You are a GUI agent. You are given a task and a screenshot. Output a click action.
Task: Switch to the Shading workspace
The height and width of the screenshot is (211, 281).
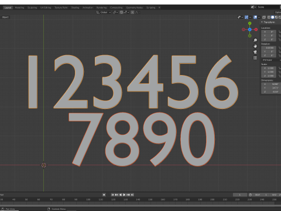[x=75, y=8]
